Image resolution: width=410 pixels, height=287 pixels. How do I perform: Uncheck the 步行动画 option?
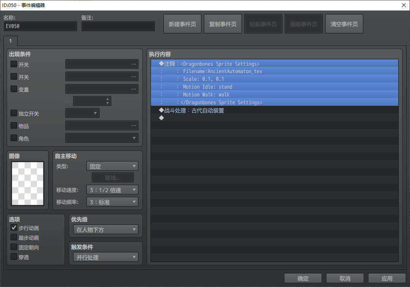(x=14, y=227)
